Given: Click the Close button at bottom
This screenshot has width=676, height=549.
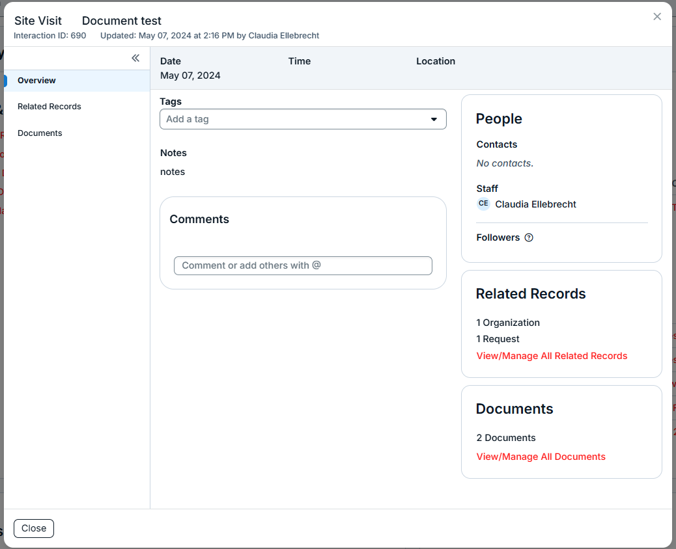Looking at the screenshot, I should coord(34,528).
